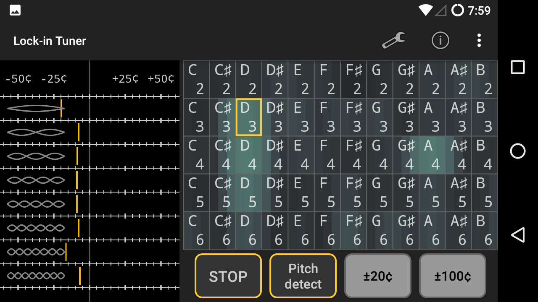This screenshot has height=302, width=538.
Task: Tap the recent apps square button
Action: 518,67
